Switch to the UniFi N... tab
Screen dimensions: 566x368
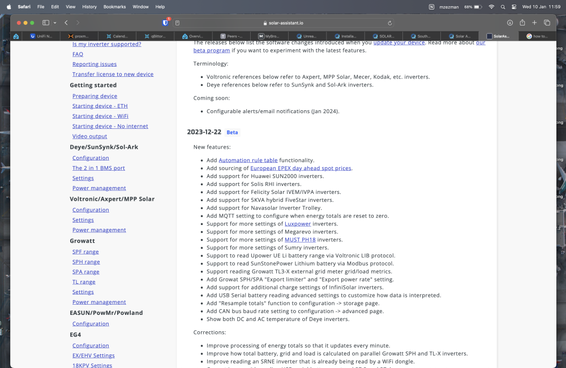tap(41, 36)
